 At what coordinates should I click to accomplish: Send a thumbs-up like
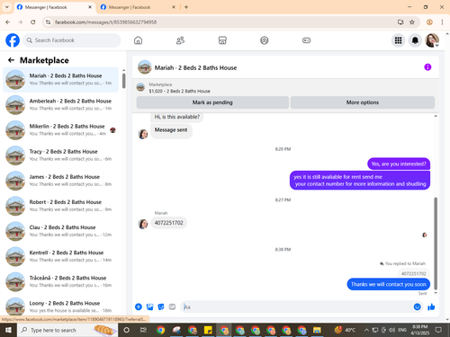[431, 306]
